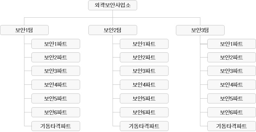256x132 pixels.
Task: Choose 보안5파트 under 보안3팀
Action: click(x=232, y=99)
